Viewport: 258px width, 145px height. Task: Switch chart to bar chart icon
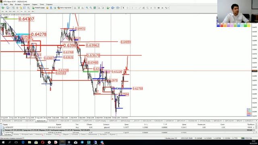click(x=75, y=8)
